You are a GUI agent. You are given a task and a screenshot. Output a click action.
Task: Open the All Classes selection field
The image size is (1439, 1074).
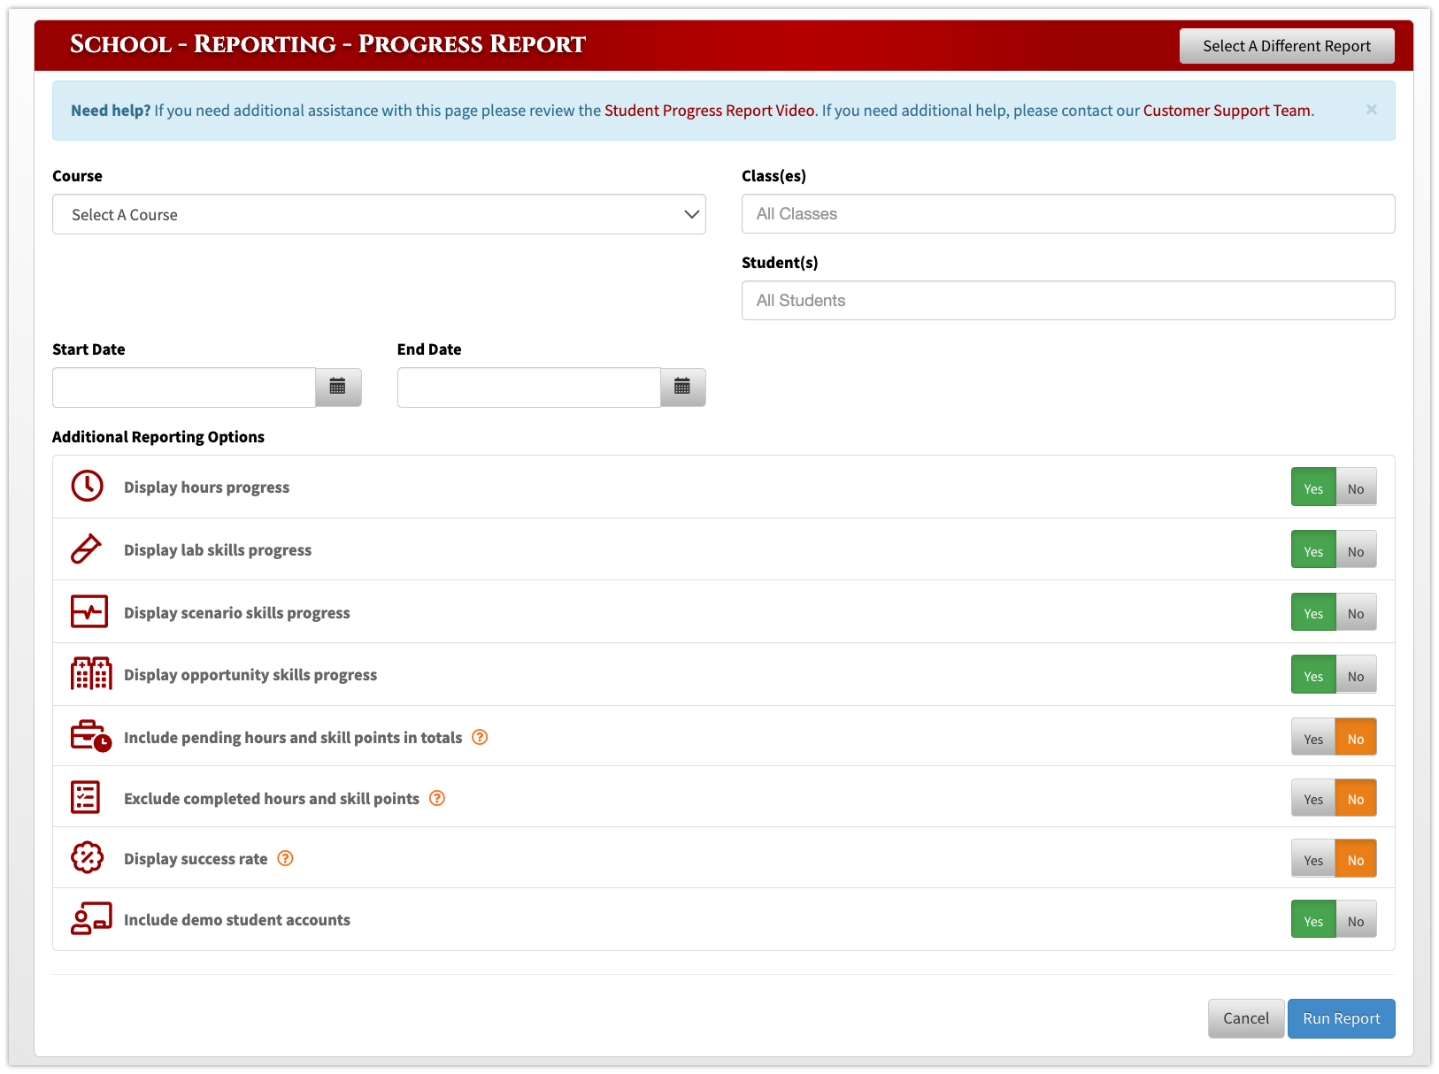pos(1067,213)
